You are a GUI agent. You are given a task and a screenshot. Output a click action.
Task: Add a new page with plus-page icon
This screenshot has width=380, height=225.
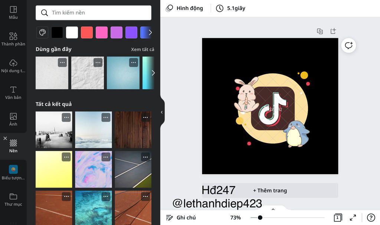pos(333,31)
